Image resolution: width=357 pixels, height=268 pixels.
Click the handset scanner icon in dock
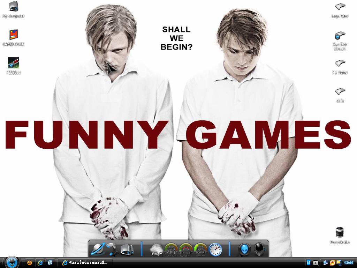click(113, 249)
